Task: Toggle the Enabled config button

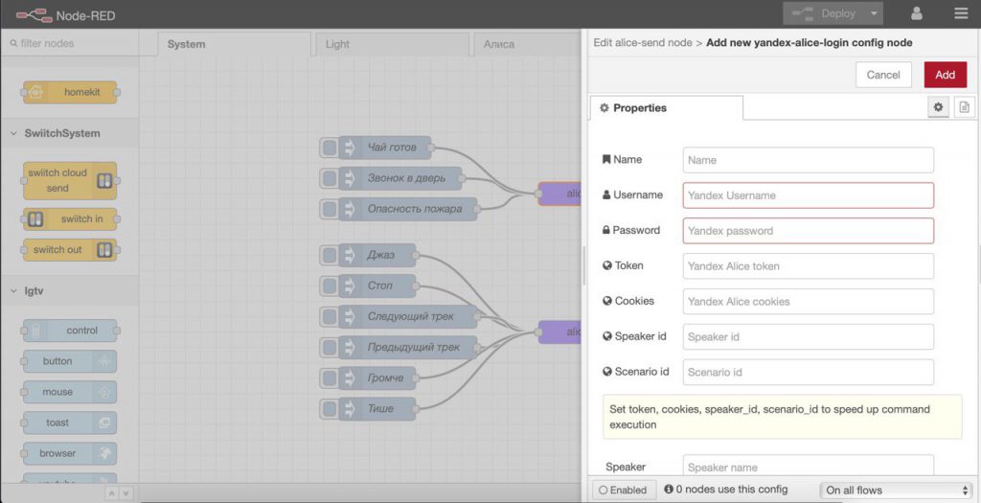Action: click(623, 490)
